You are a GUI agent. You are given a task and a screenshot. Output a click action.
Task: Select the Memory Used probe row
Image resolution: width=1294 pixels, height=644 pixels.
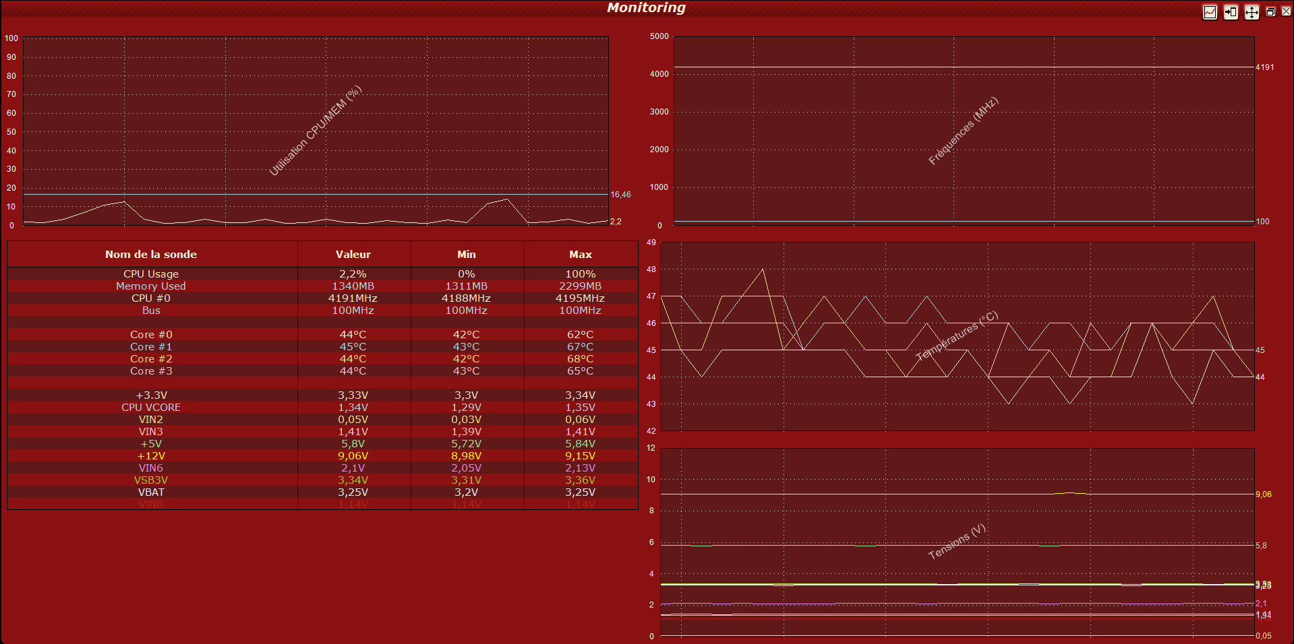pos(151,286)
